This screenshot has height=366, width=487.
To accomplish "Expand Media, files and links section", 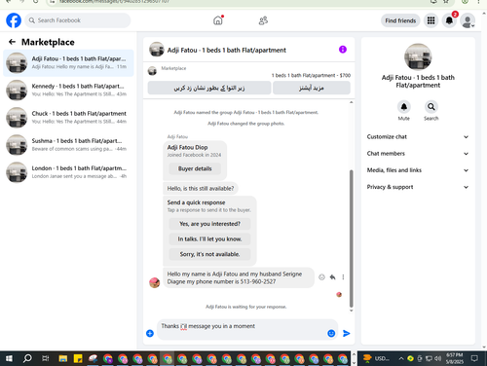I will tap(418, 170).
